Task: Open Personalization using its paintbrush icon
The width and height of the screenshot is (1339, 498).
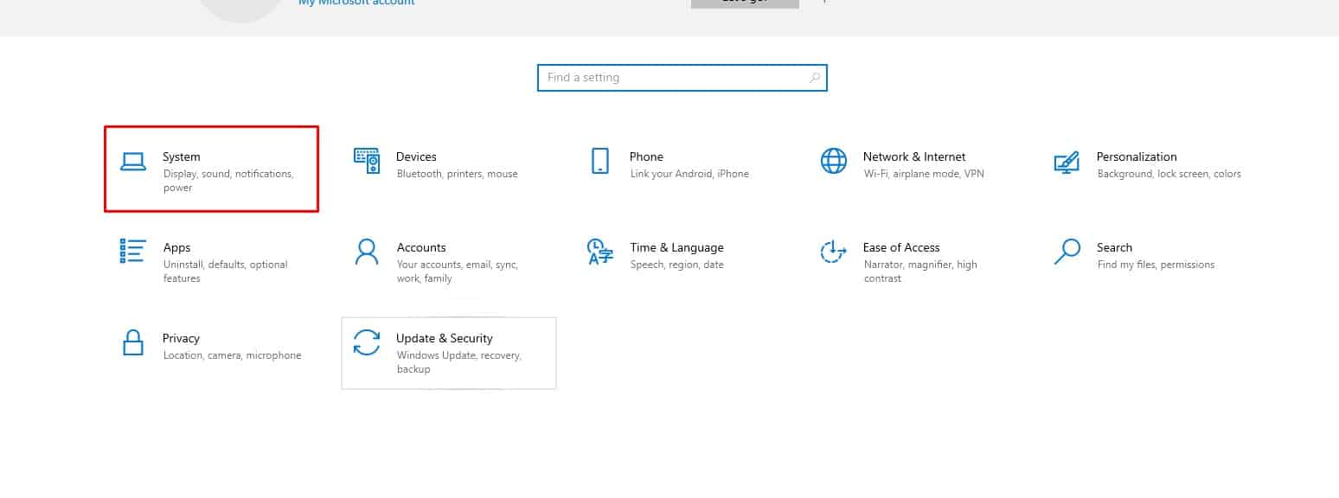Action: point(1067,162)
